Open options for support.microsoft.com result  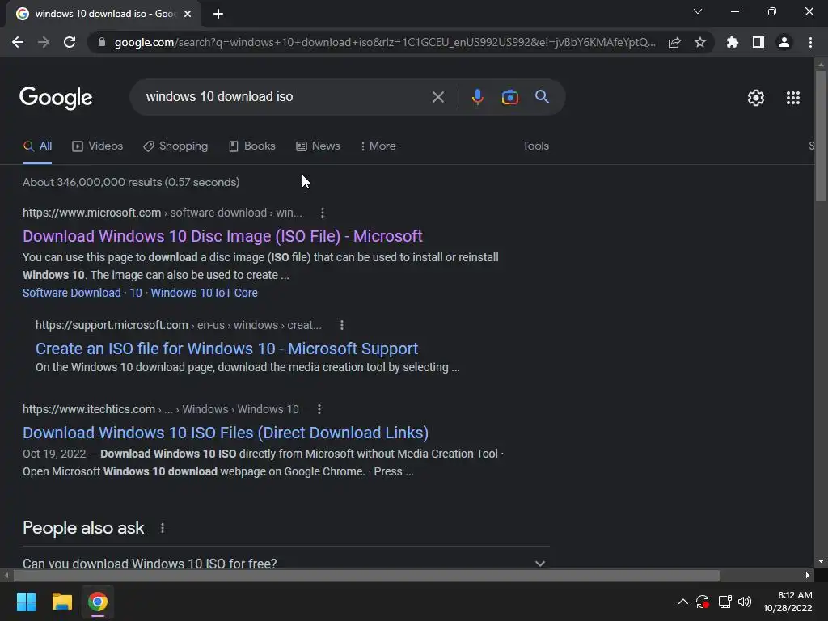point(342,325)
